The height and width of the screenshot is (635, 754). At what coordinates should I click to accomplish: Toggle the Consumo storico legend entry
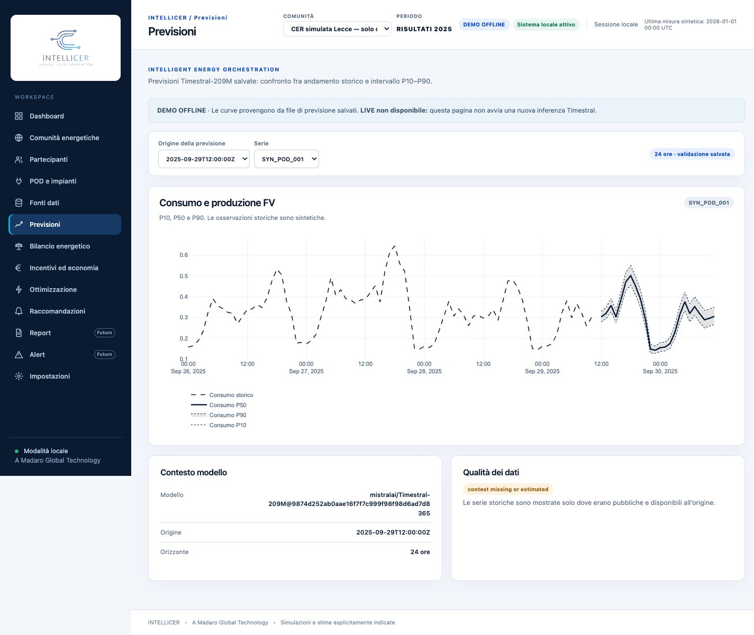(222, 395)
